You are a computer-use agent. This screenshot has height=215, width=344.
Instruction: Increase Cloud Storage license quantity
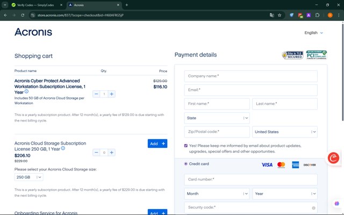click(111, 153)
